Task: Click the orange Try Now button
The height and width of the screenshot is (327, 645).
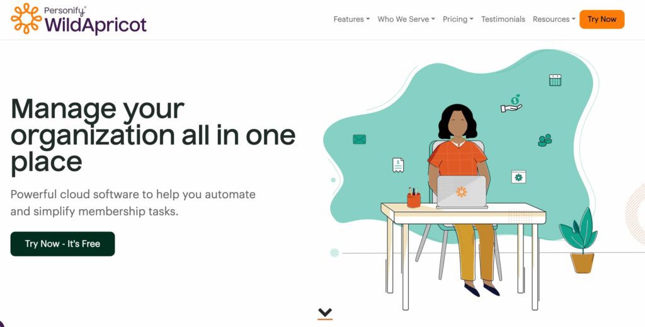Action: point(602,19)
